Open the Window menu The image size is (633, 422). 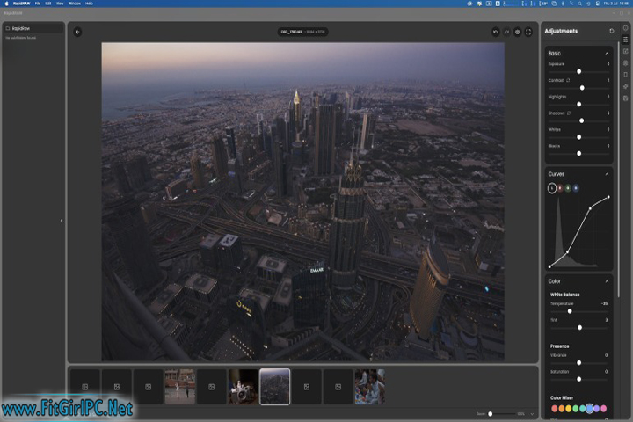click(x=75, y=4)
